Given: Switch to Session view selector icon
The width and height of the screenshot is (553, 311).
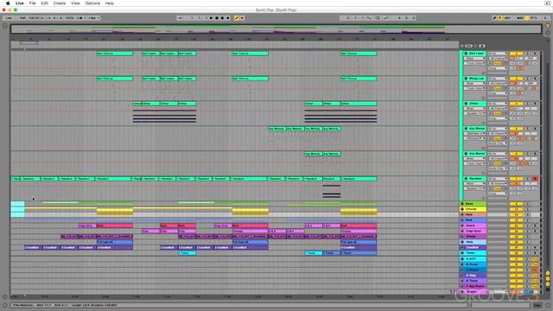Looking at the screenshot, I should (x=548, y=33).
